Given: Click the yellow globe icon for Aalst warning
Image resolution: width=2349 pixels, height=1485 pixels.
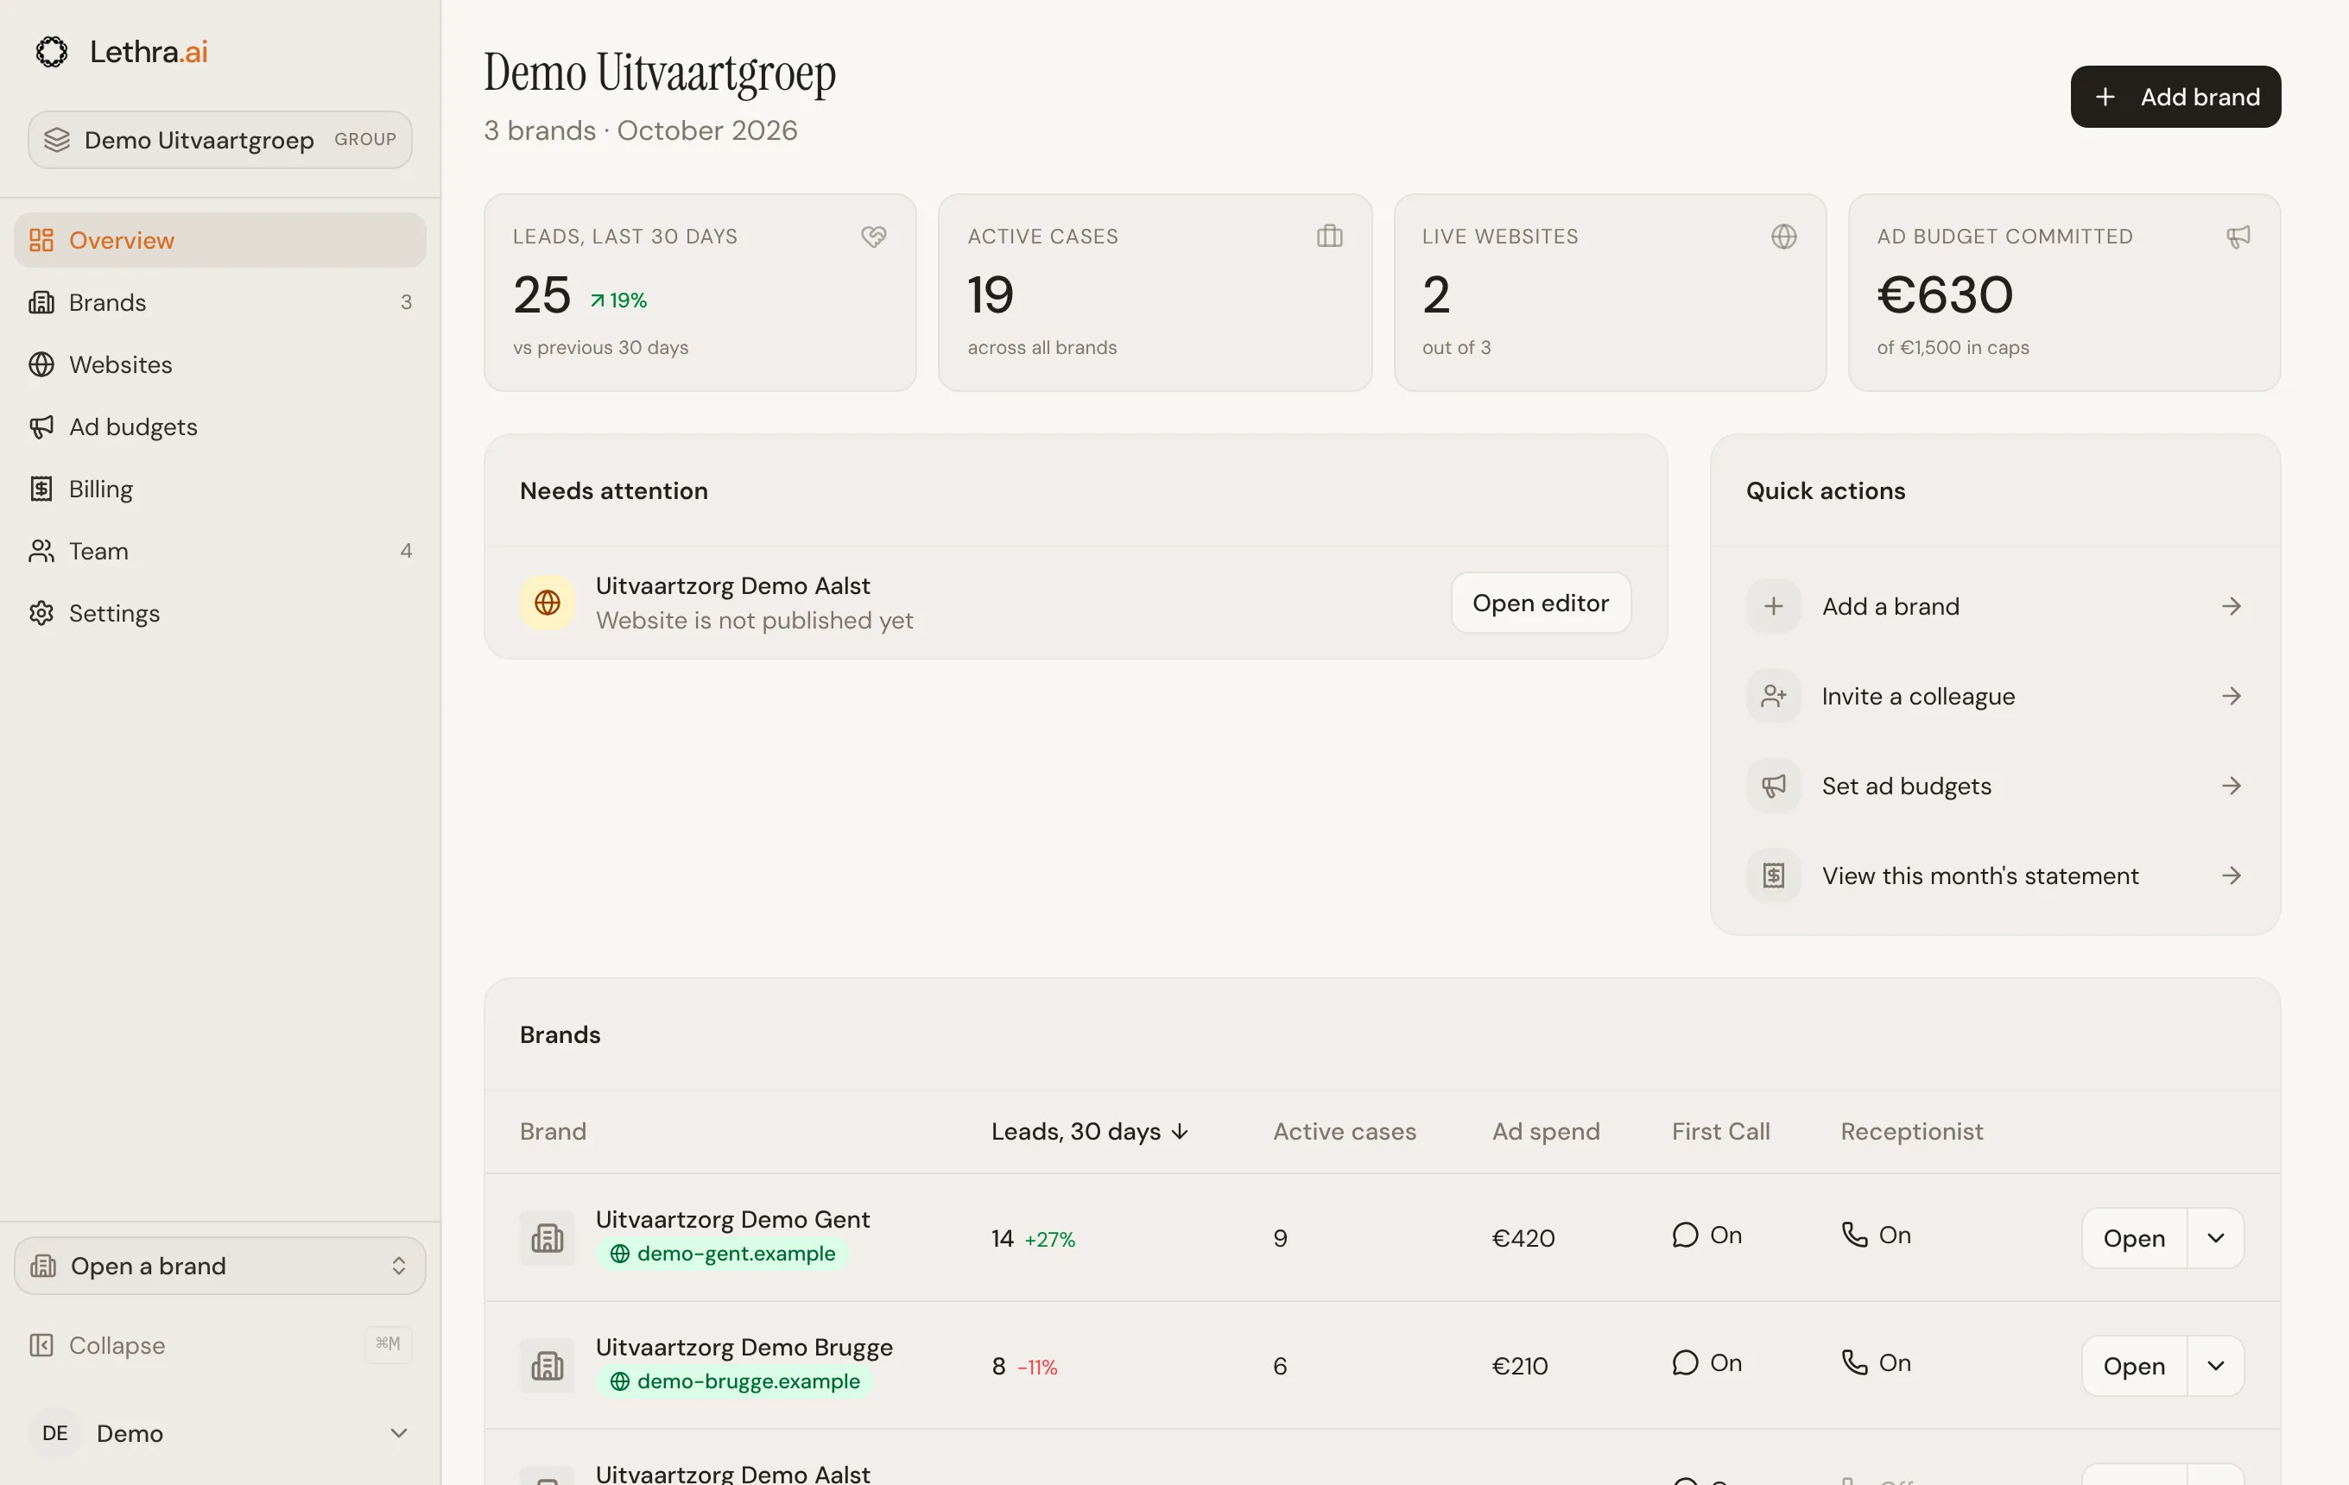Looking at the screenshot, I should point(548,603).
